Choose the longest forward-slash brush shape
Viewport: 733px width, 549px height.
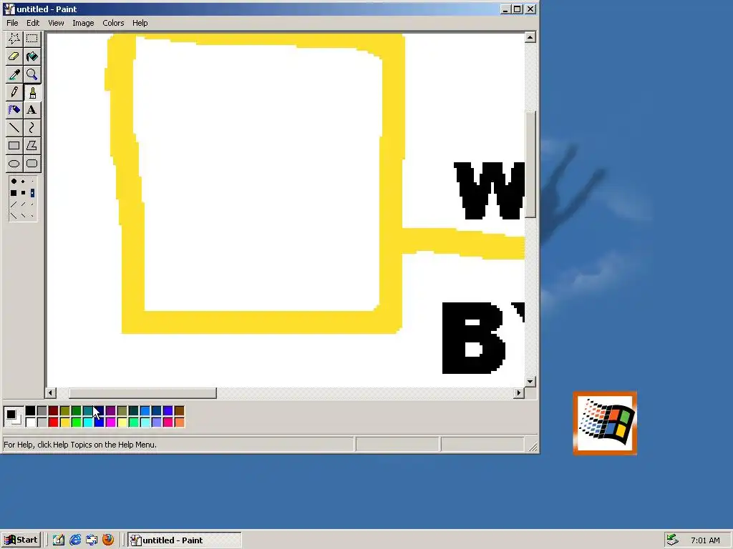click(x=14, y=204)
